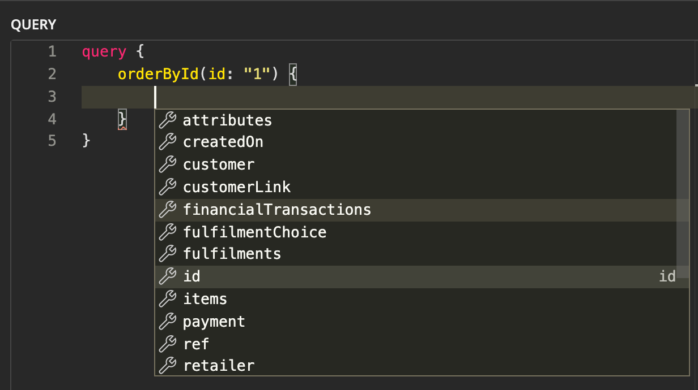Image resolution: width=698 pixels, height=390 pixels.
Task: Click line number 5 in the gutter
Action: 52,140
